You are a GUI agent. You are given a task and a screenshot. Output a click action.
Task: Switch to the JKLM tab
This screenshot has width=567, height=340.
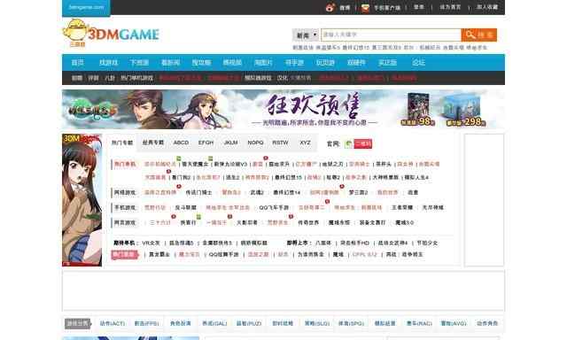coord(230,143)
